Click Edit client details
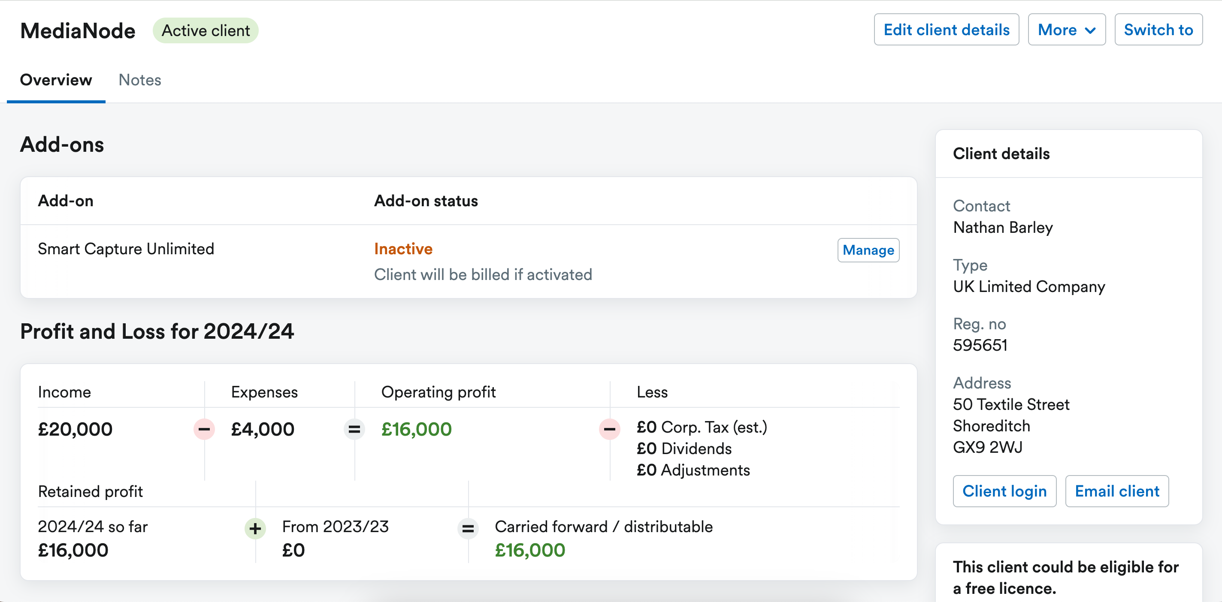Screen dimensions: 1222x602 pos(947,30)
